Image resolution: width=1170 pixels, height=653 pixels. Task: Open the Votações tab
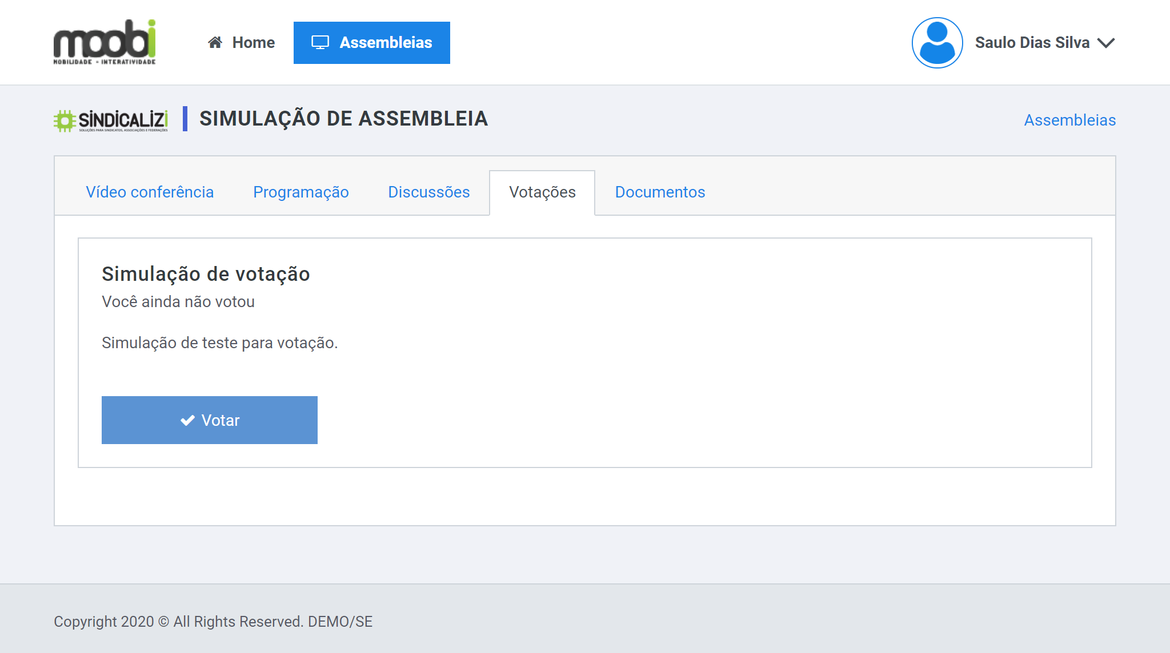[x=542, y=192]
